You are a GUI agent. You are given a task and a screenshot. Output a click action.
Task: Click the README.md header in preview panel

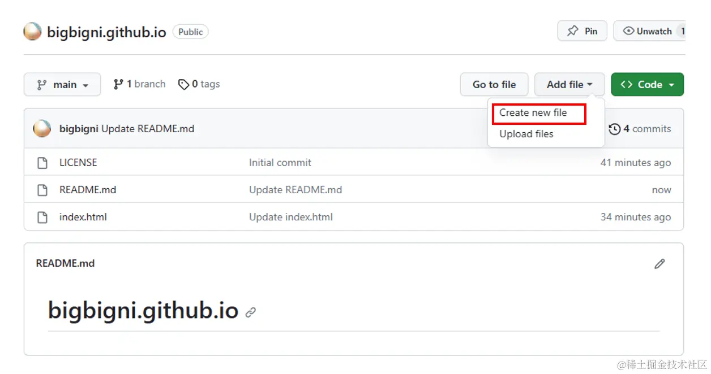(65, 263)
